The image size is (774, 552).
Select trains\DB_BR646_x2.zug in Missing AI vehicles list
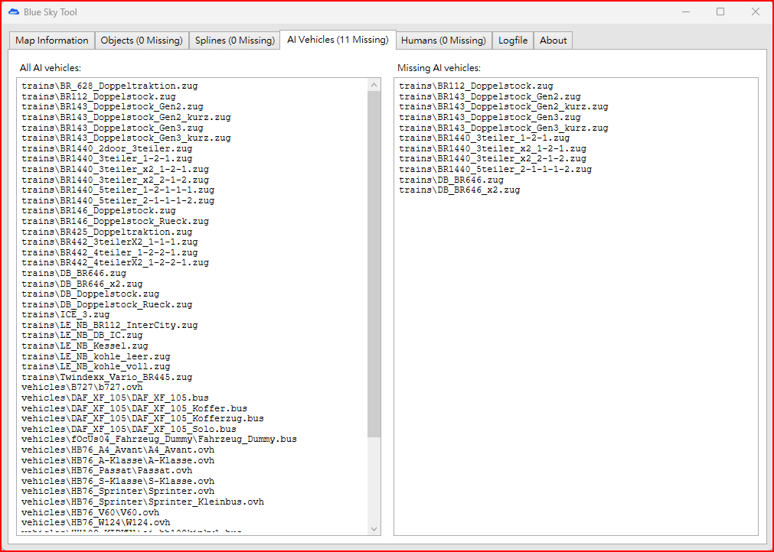[x=459, y=190]
